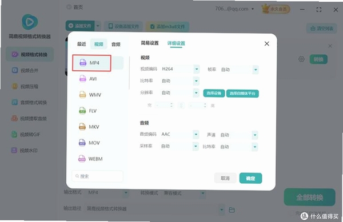Click 添加文件 button
343x222 pixels.
coord(80,26)
